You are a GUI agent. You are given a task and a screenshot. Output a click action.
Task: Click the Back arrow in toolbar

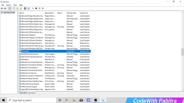click(2, 8)
